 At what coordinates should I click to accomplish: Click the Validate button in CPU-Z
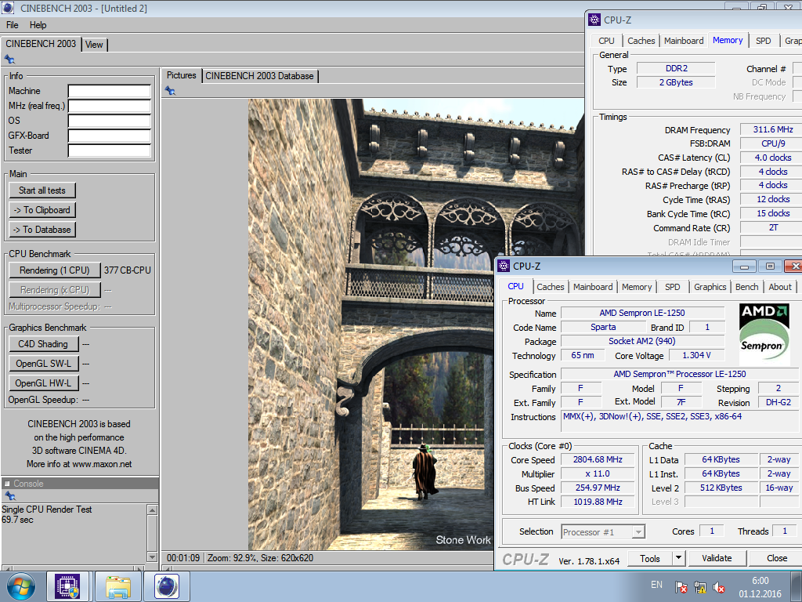(x=717, y=558)
